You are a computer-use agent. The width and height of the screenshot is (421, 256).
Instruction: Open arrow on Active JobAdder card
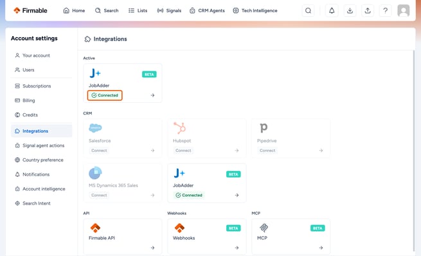pos(152,95)
